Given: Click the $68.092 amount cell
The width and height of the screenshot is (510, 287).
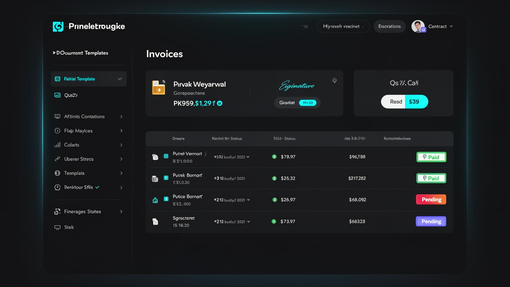Looking at the screenshot, I should [x=357, y=200].
